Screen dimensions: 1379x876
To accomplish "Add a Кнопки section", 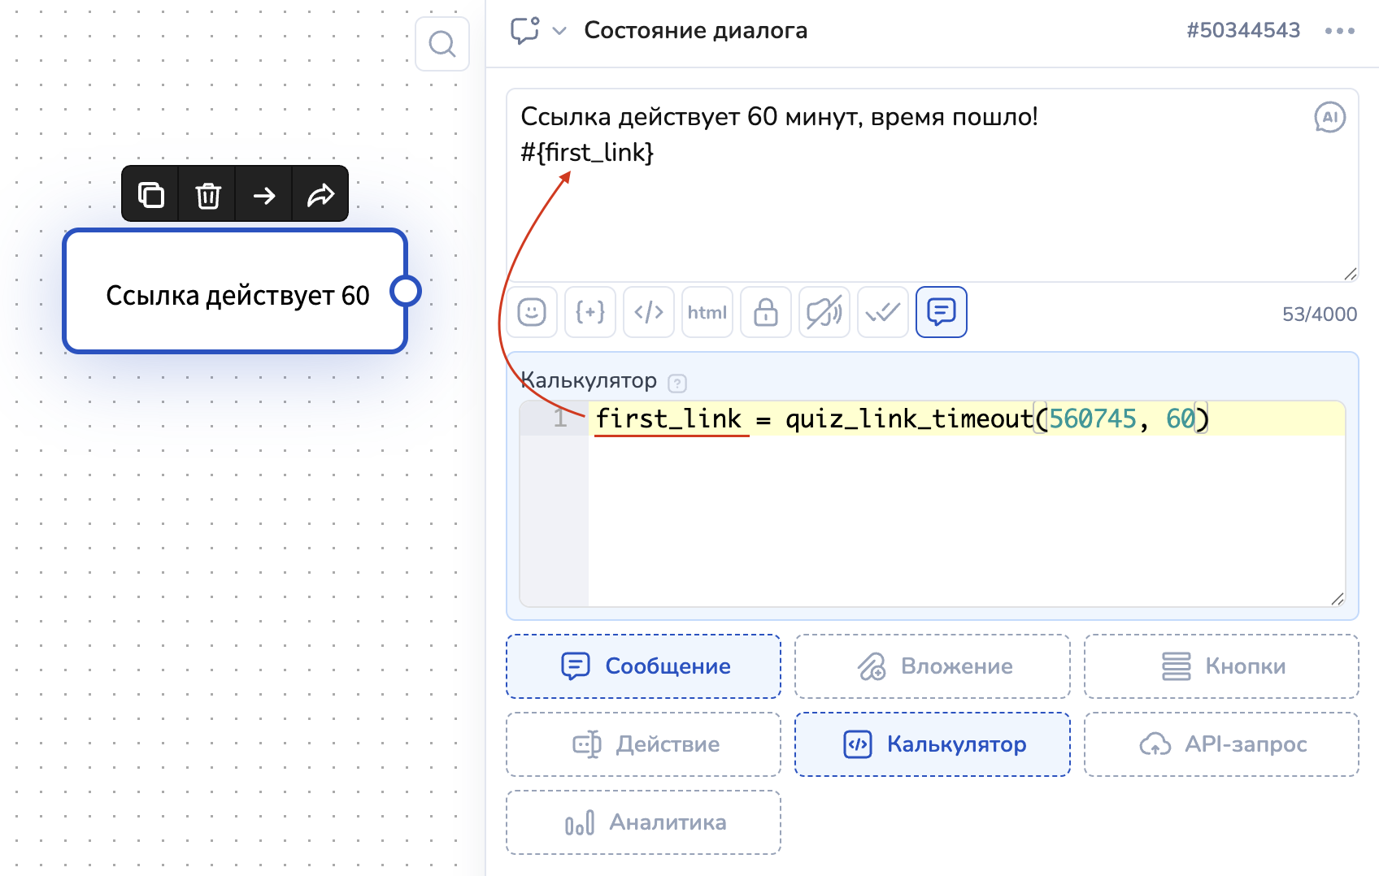I will pos(1220,666).
